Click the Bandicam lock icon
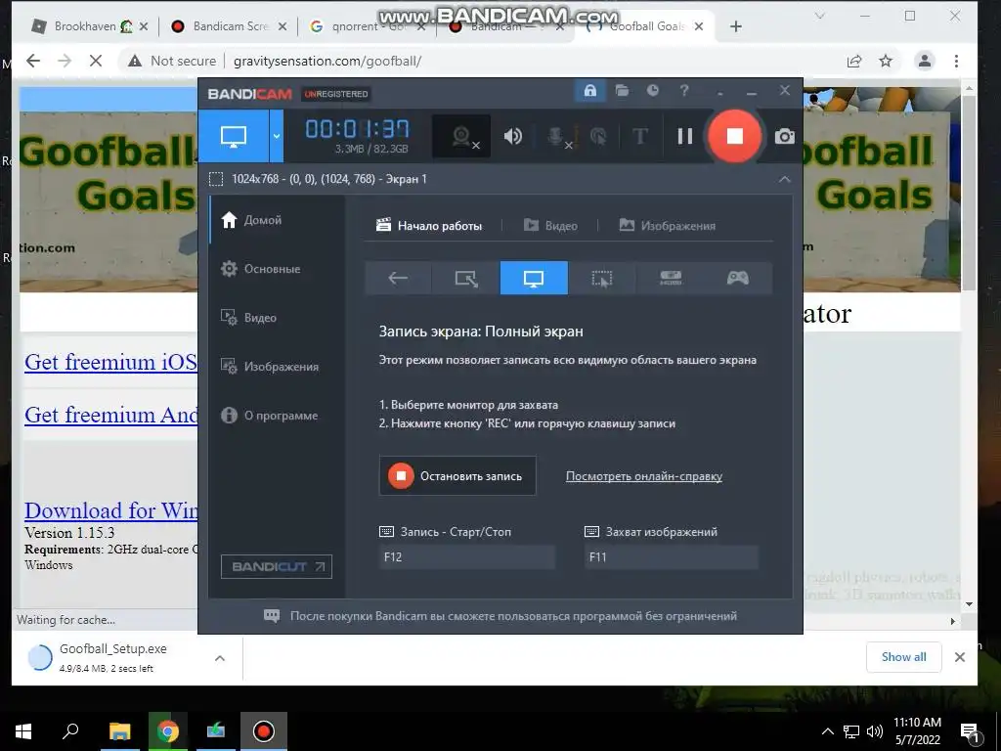Screen dimensions: 1001x751 pyautogui.click(x=589, y=91)
